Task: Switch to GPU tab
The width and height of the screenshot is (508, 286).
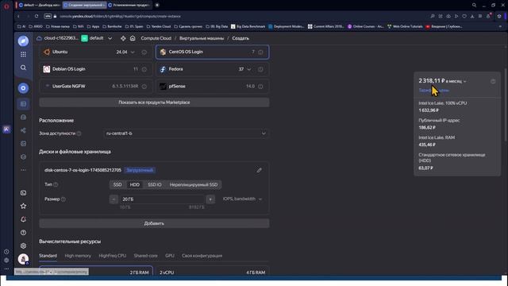Action: [169, 256]
